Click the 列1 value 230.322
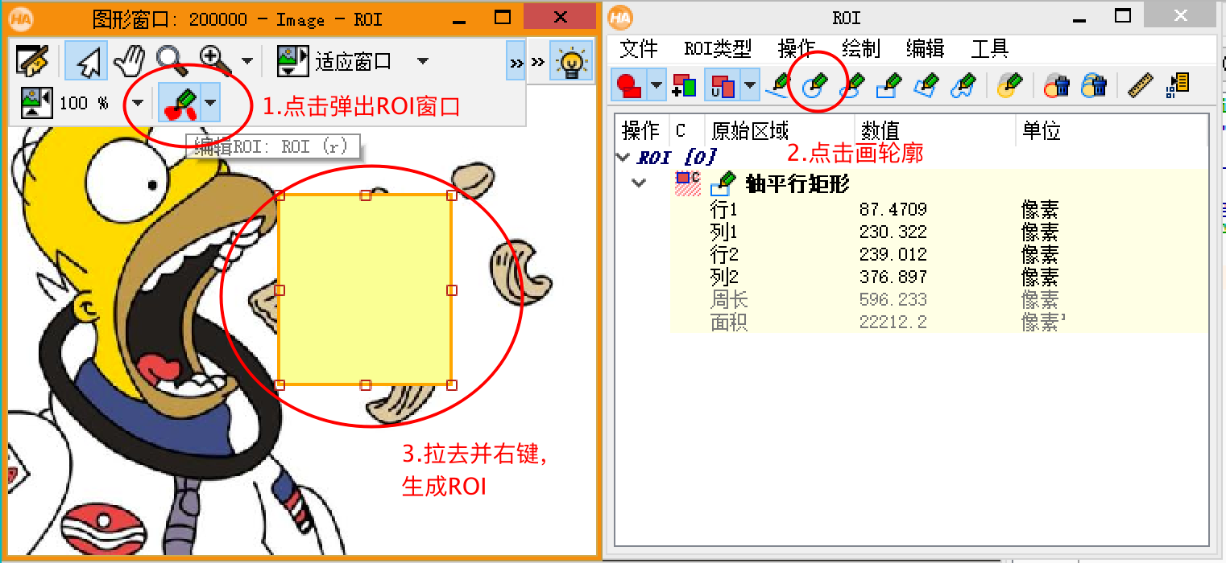Viewport: 1226px width, 563px height. coord(893,232)
